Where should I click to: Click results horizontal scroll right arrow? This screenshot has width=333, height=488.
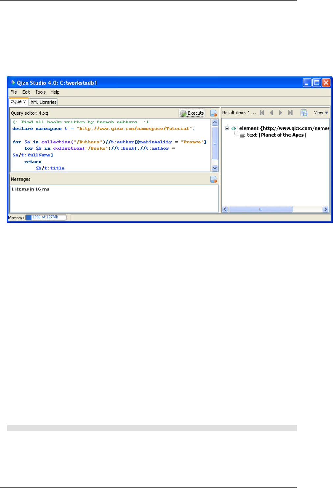point(326,209)
